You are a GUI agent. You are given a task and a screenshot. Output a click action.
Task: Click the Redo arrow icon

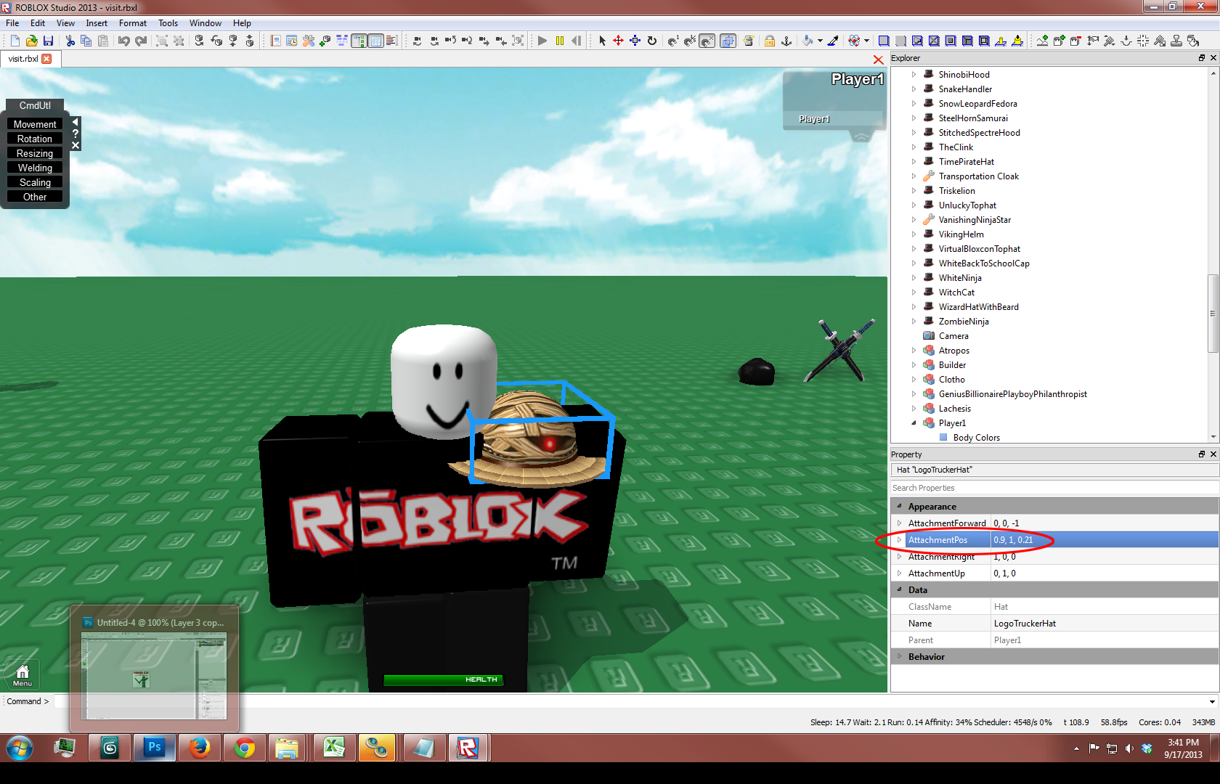pyautogui.click(x=141, y=41)
